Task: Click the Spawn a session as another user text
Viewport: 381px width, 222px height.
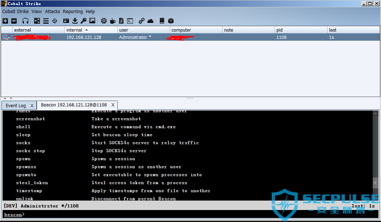Action: [x=136, y=167]
